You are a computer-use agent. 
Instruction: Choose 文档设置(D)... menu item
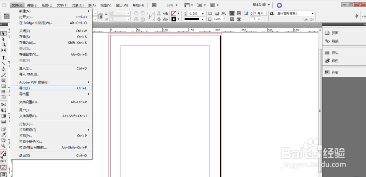pyautogui.click(x=51, y=102)
